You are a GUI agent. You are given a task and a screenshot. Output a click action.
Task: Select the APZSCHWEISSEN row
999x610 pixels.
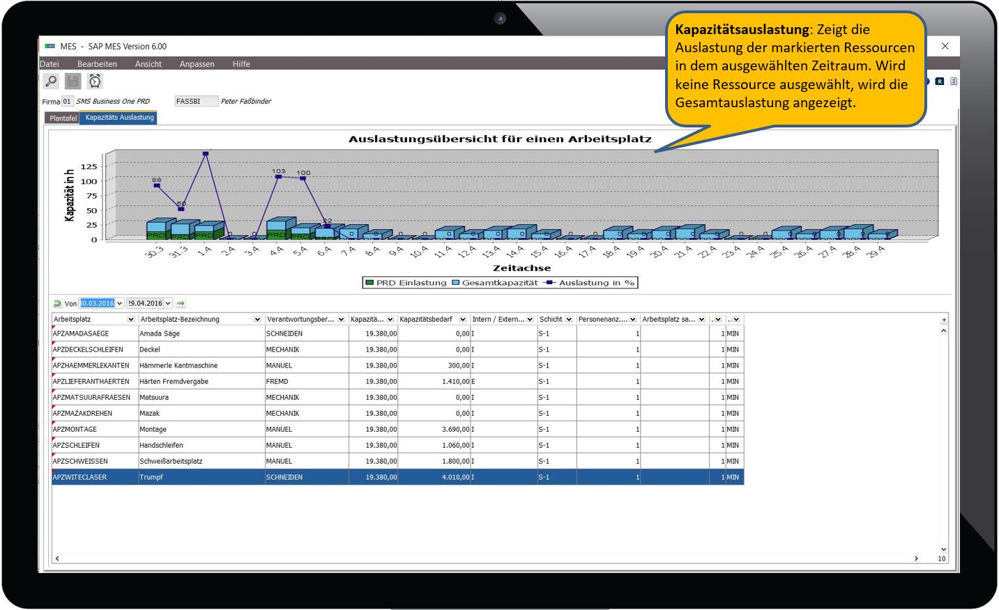tap(397, 462)
